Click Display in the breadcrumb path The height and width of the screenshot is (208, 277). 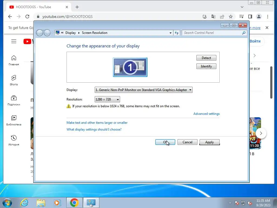pos(71,33)
